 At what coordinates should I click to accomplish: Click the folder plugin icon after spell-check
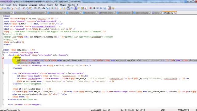click(x=113, y=8)
